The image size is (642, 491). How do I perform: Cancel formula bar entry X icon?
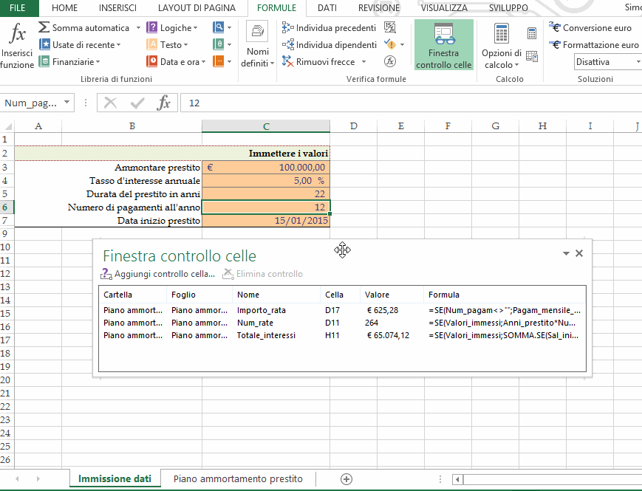(110, 103)
